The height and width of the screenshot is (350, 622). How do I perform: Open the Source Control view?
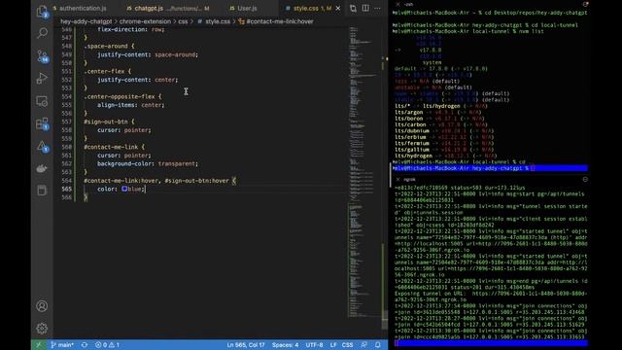[x=42, y=56]
